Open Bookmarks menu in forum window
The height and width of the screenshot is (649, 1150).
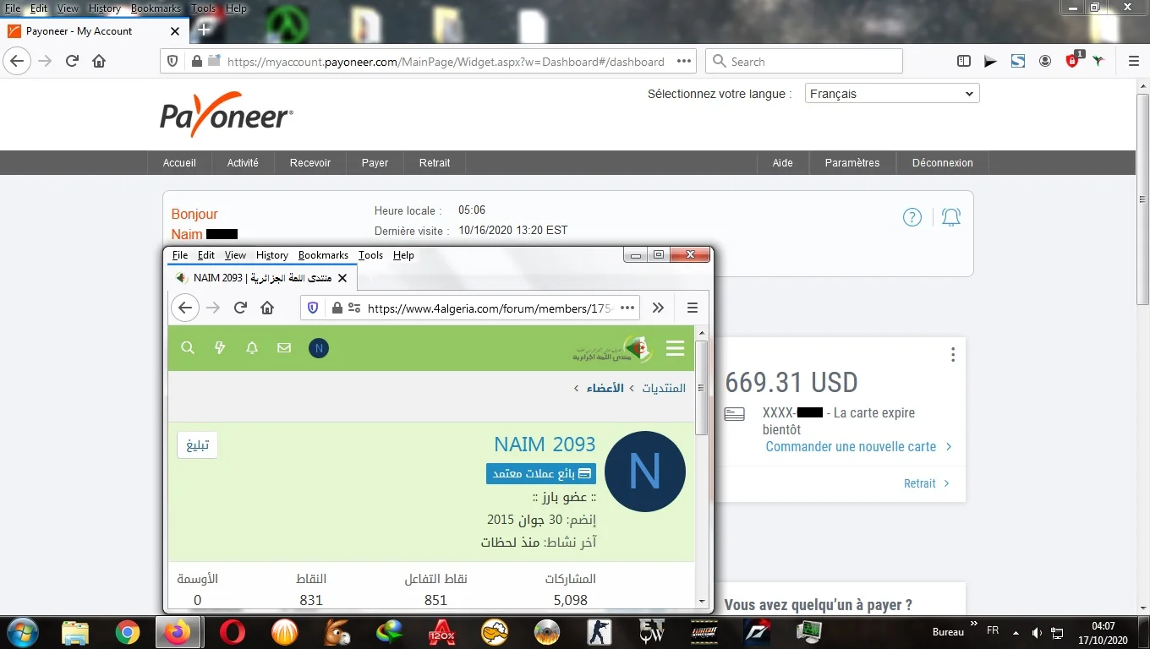[x=323, y=255]
